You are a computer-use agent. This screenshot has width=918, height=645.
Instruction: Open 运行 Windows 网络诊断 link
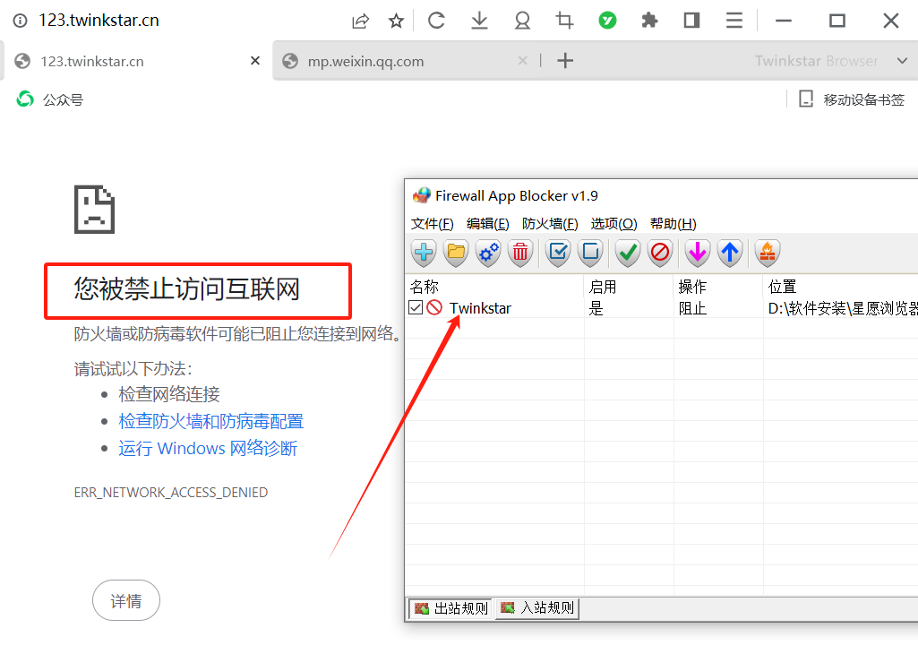(208, 448)
